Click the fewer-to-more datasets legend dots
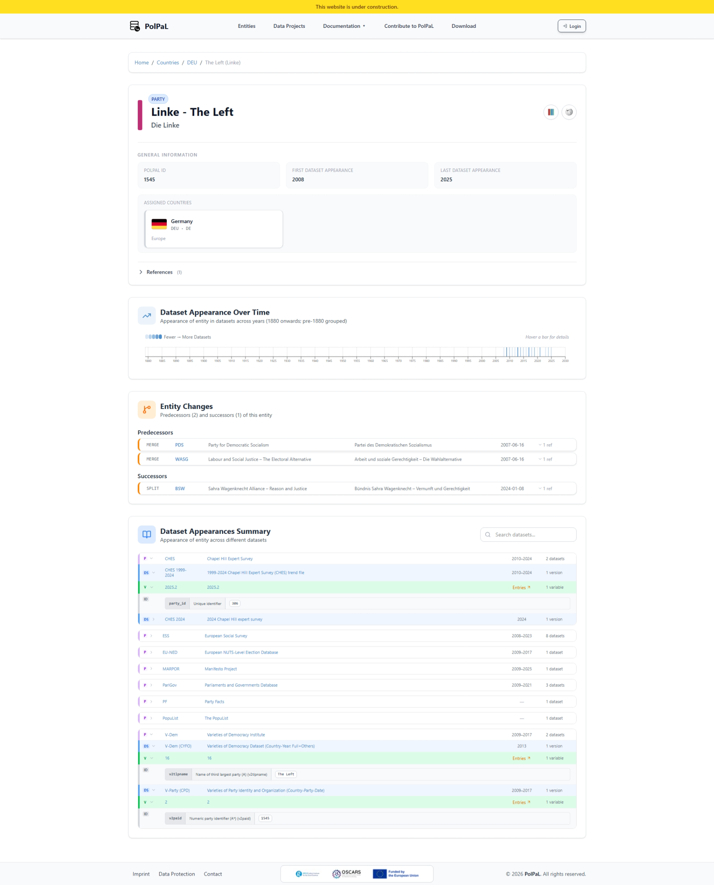Viewport: 714px width, 885px height. click(x=153, y=336)
